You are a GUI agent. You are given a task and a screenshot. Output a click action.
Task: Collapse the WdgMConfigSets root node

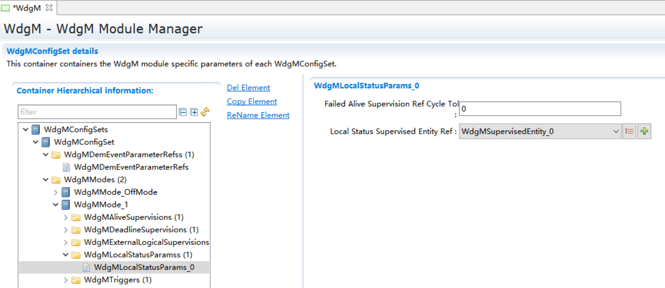coord(26,130)
